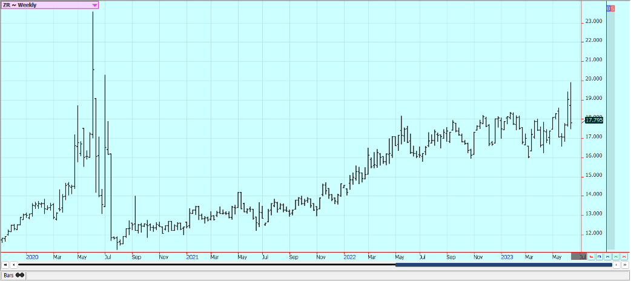Click the green X-shaped scale icon
This screenshot has width=631, height=281.
pyautogui.click(x=615, y=257)
